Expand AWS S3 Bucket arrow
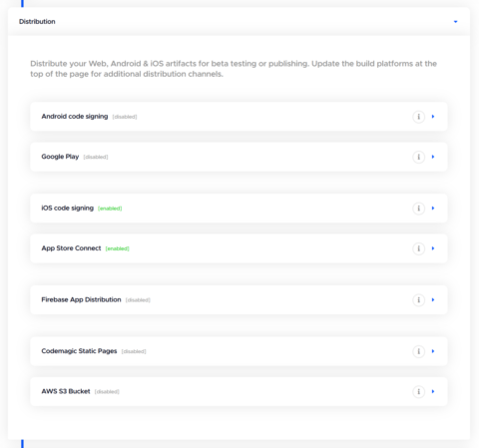 point(433,391)
